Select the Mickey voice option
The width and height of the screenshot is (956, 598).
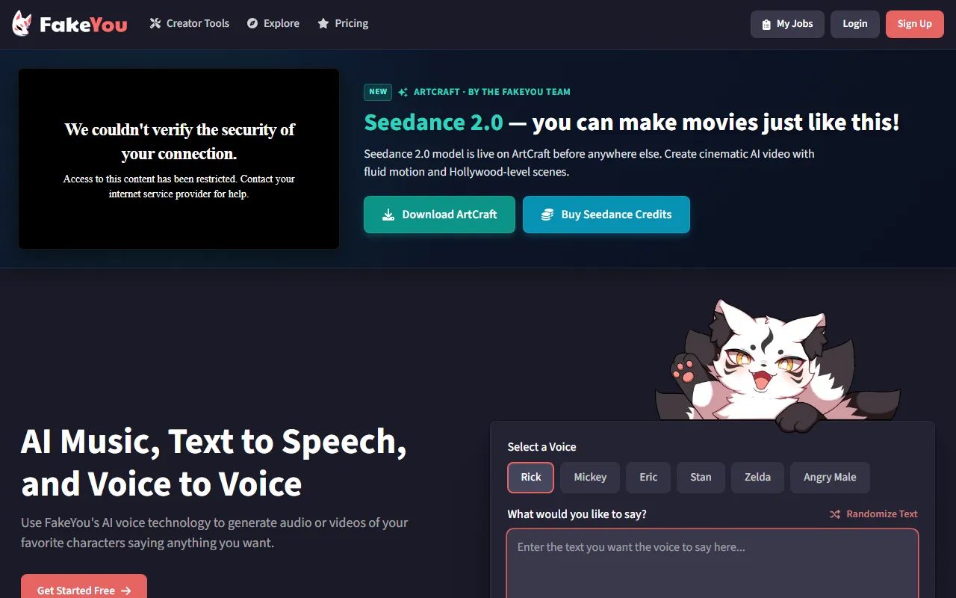[x=590, y=477]
